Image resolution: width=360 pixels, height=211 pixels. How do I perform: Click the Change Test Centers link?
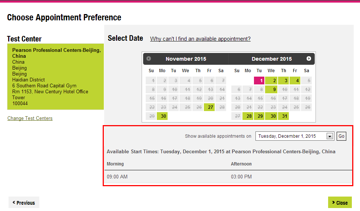pyautogui.click(x=30, y=118)
